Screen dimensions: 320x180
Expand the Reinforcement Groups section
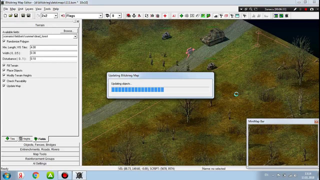coord(40,159)
